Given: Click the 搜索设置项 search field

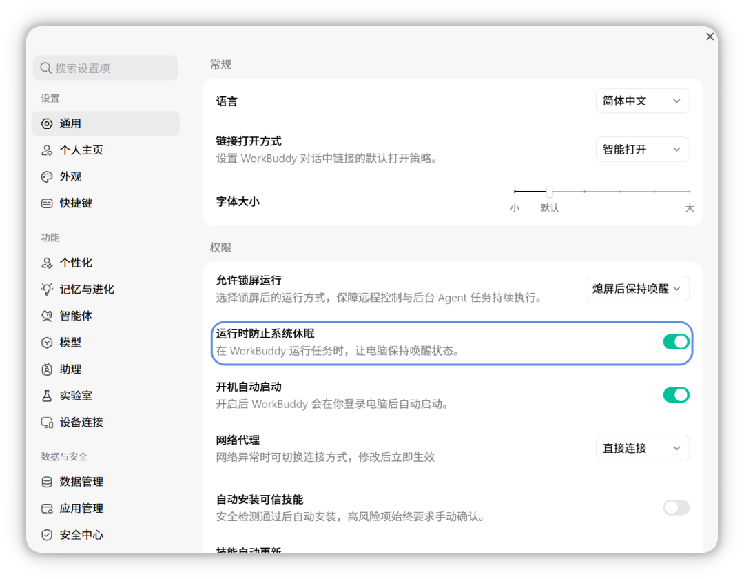Looking at the screenshot, I should point(105,68).
